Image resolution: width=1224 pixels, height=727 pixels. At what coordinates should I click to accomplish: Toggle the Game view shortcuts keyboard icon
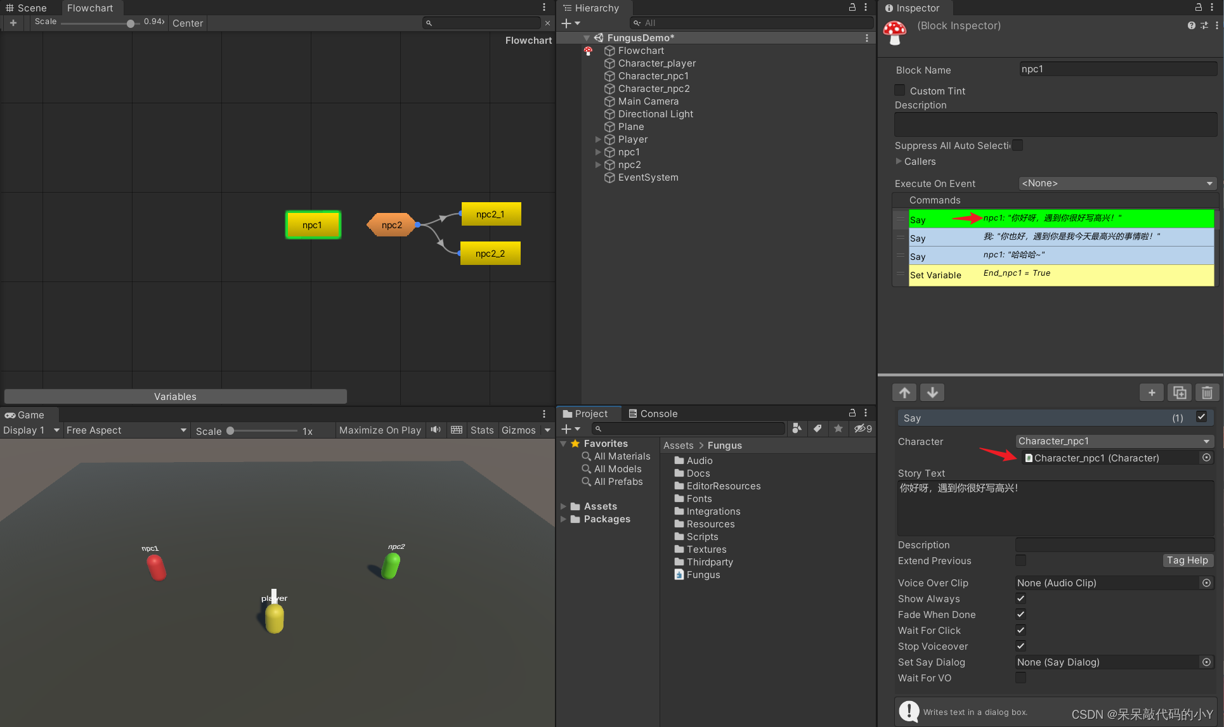pyautogui.click(x=456, y=430)
